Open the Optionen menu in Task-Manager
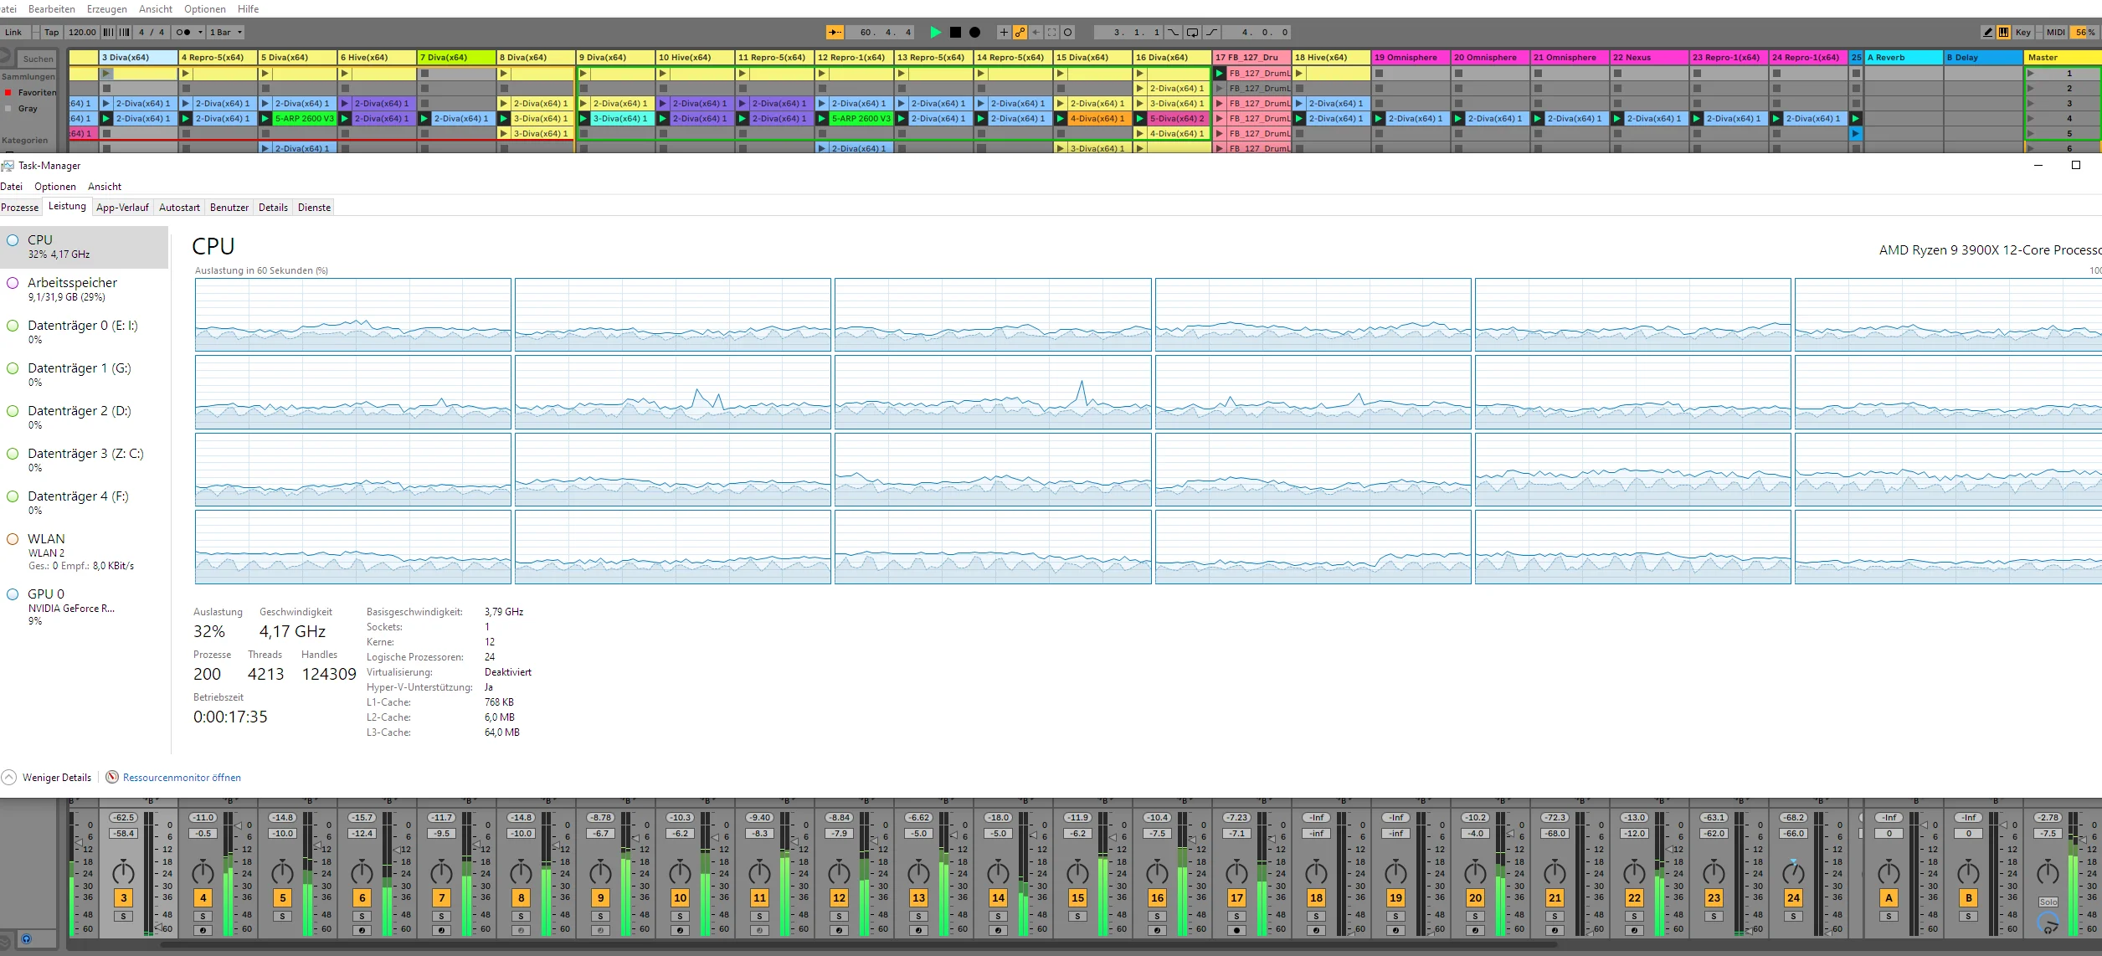2102x956 pixels. [55, 187]
